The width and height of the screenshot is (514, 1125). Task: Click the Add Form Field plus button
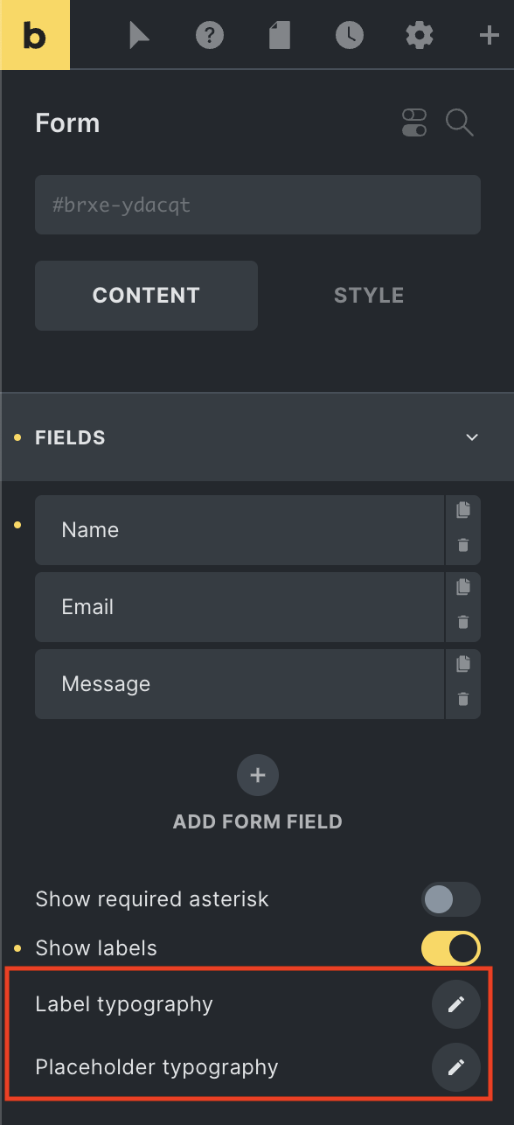[x=258, y=775]
